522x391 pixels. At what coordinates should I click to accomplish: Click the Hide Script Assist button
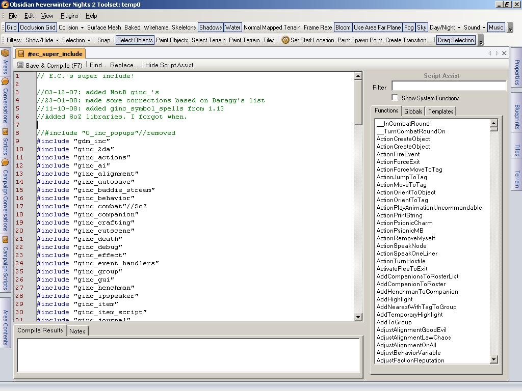(x=169, y=65)
